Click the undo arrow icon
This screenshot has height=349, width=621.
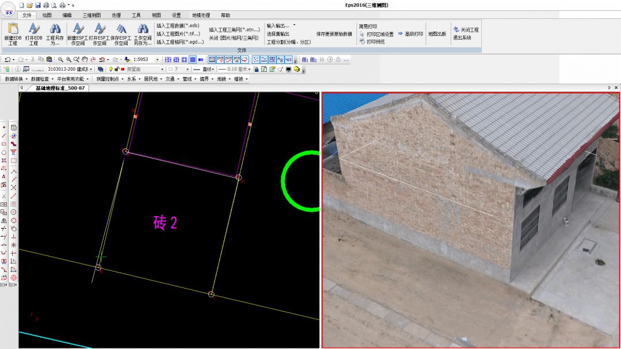[7, 60]
